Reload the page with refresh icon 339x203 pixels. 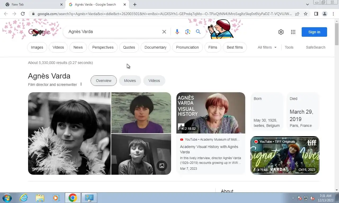(23, 14)
